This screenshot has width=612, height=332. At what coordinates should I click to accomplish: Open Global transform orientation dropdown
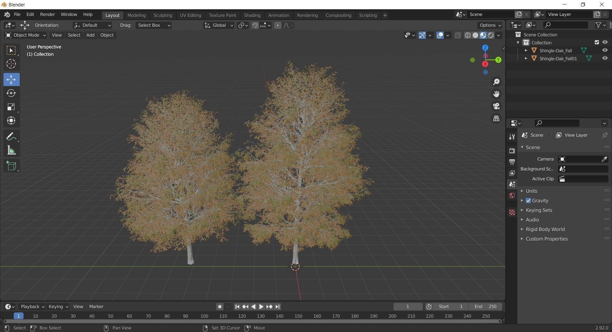tap(219, 25)
